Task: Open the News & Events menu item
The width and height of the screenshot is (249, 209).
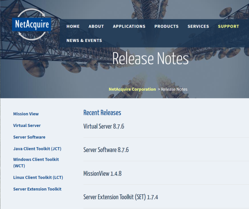Action: coord(84,41)
